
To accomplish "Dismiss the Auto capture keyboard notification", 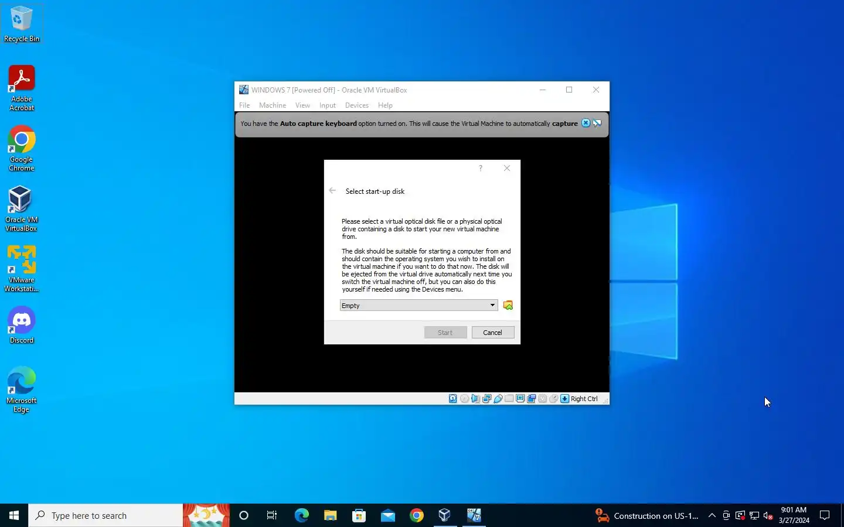I will 586,123.
